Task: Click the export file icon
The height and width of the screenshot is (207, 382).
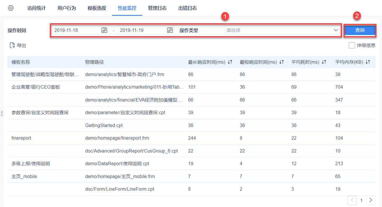Action: (x=12, y=45)
